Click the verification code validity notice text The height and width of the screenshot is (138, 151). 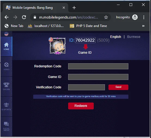point(81,97)
